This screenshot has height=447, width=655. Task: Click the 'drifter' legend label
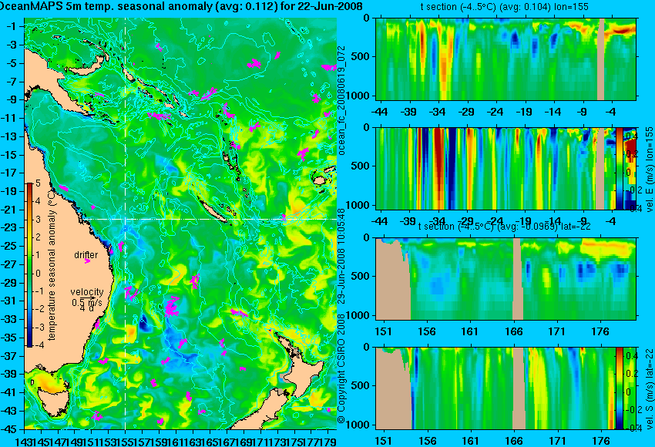click(x=86, y=254)
